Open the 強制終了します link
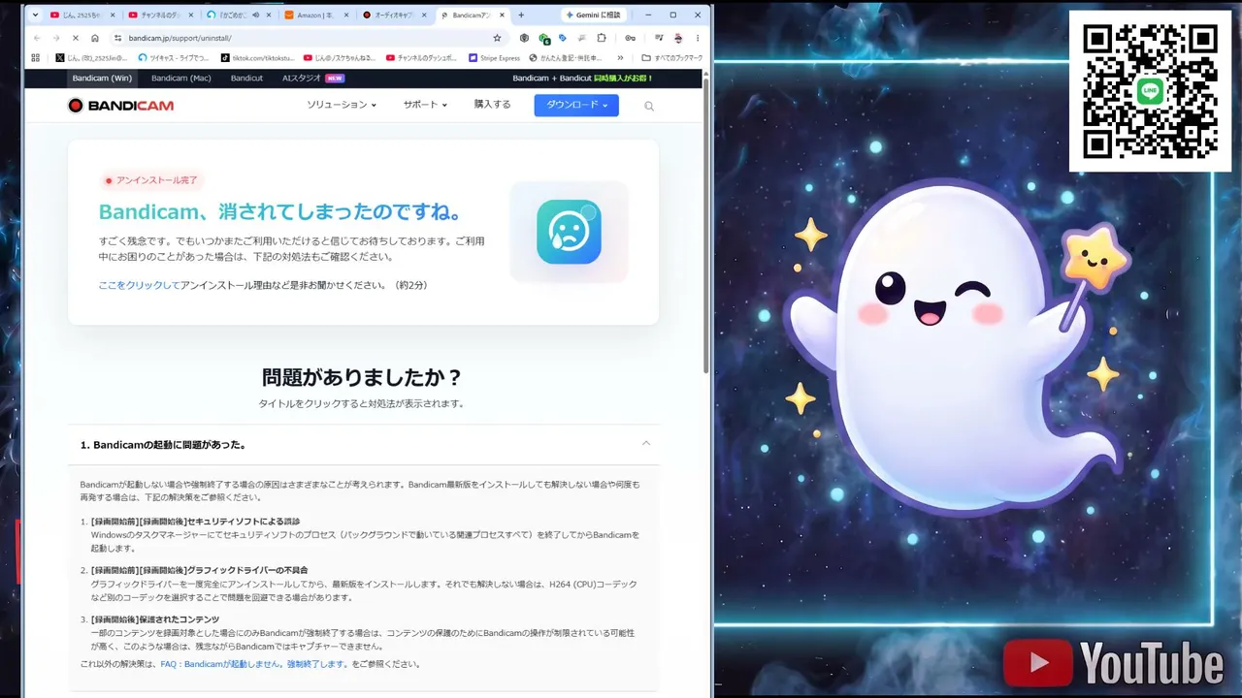The width and height of the screenshot is (1242, 698). tap(316, 664)
